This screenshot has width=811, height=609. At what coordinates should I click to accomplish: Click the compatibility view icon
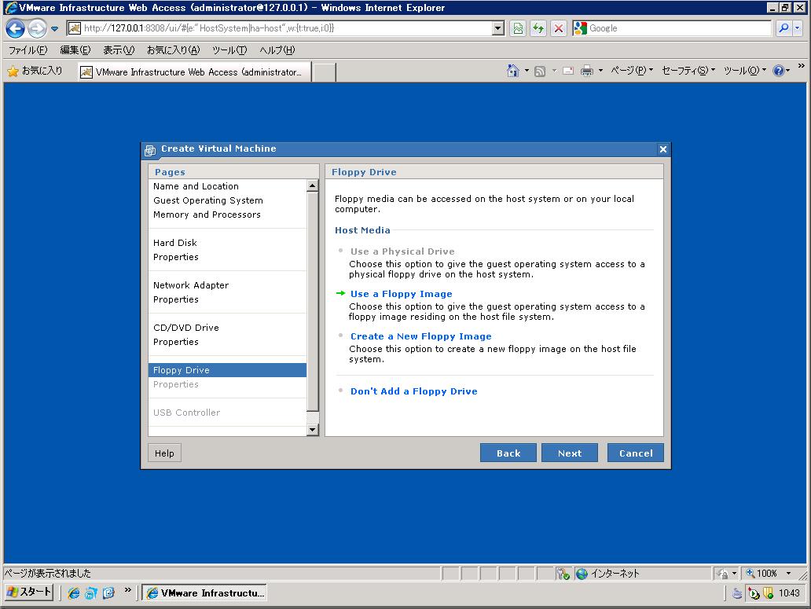[518, 28]
